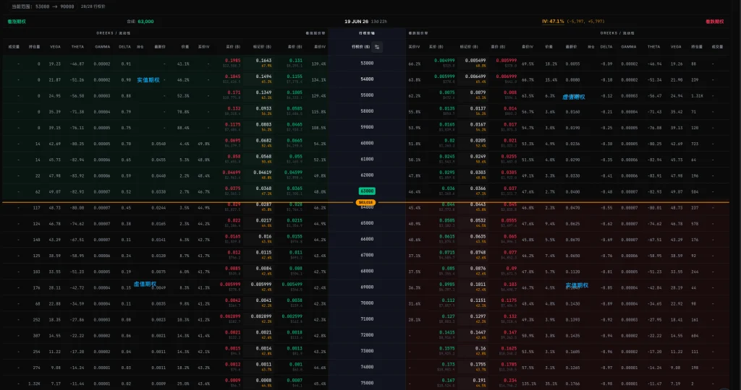Select the highlighted 63000 strike badge

point(367,191)
